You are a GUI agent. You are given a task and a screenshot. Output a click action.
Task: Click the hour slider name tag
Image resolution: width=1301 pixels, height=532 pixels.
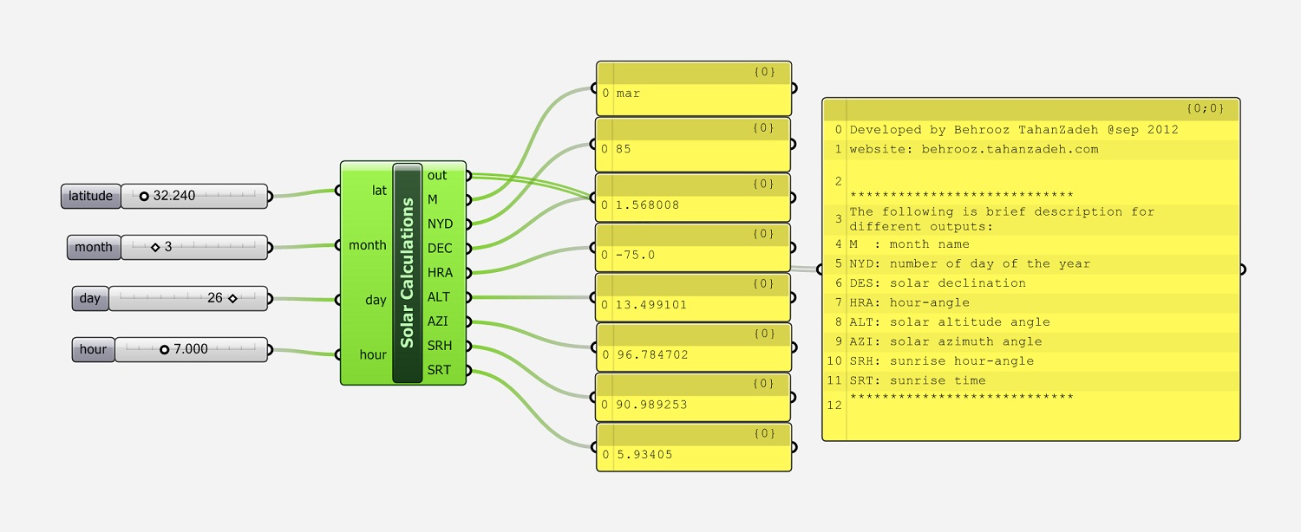[x=93, y=349]
